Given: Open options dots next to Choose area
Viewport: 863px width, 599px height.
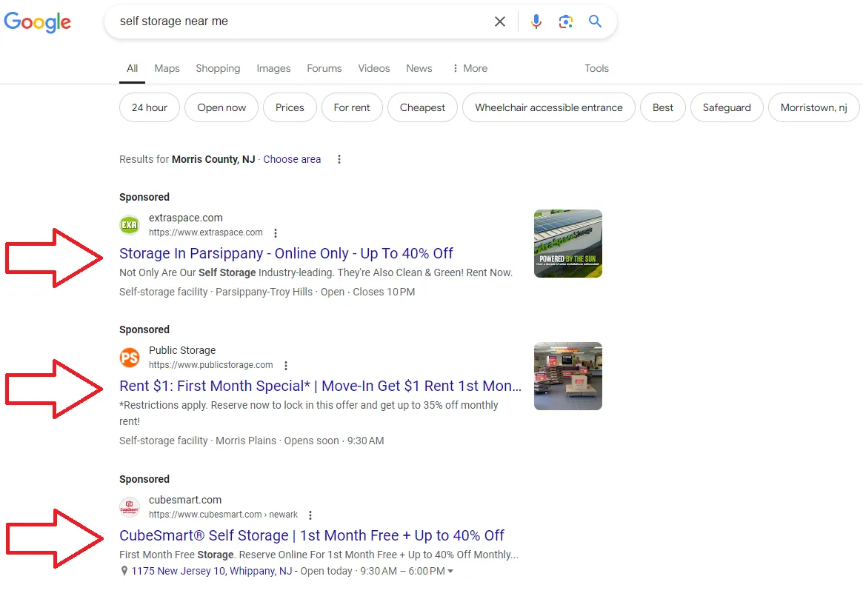Looking at the screenshot, I should [x=339, y=159].
